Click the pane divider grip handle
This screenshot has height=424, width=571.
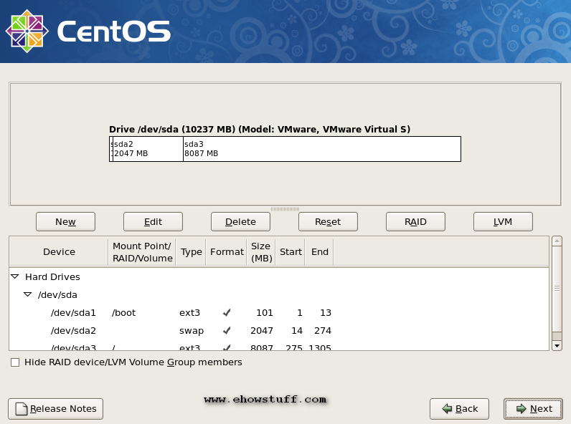click(285, 209)
